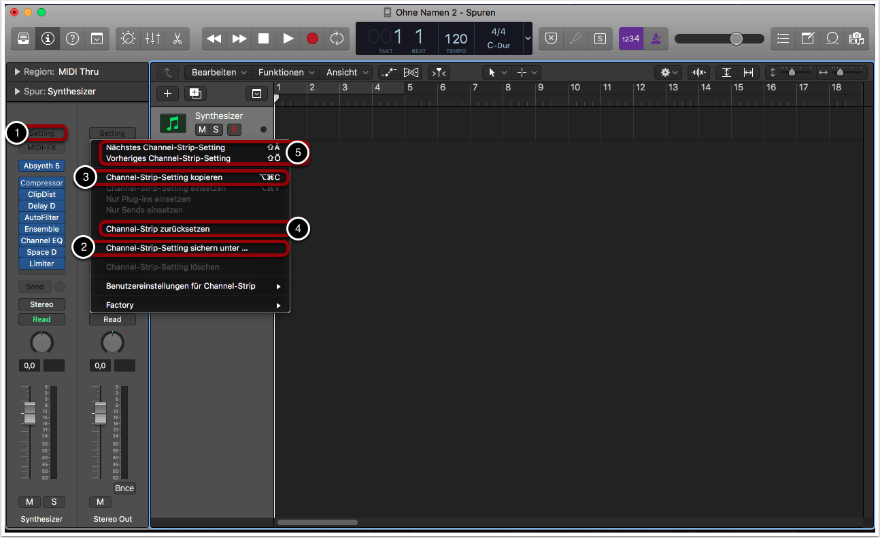Toggle the Catch Playhead button
The image size is (880, 538).
[439, 72]
